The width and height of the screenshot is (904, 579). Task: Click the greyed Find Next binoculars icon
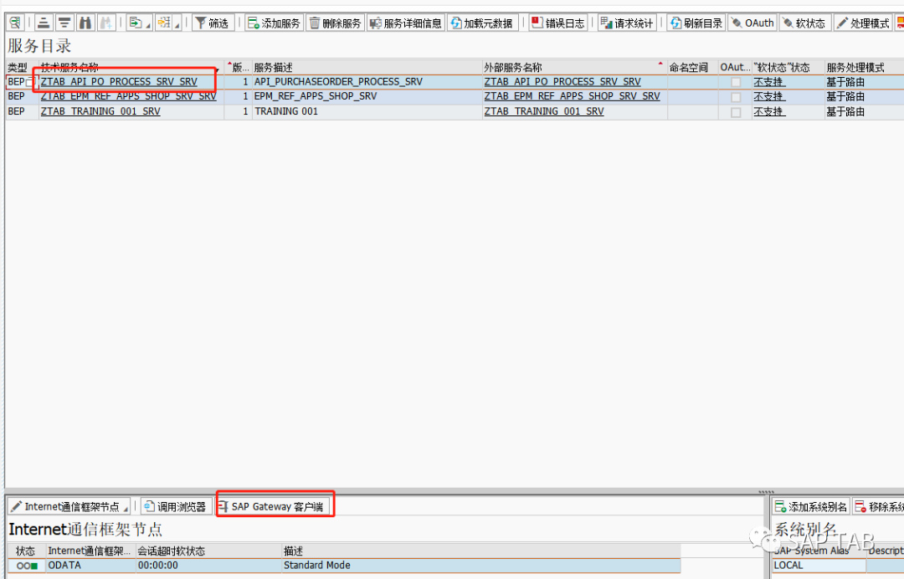coord(106,23)
